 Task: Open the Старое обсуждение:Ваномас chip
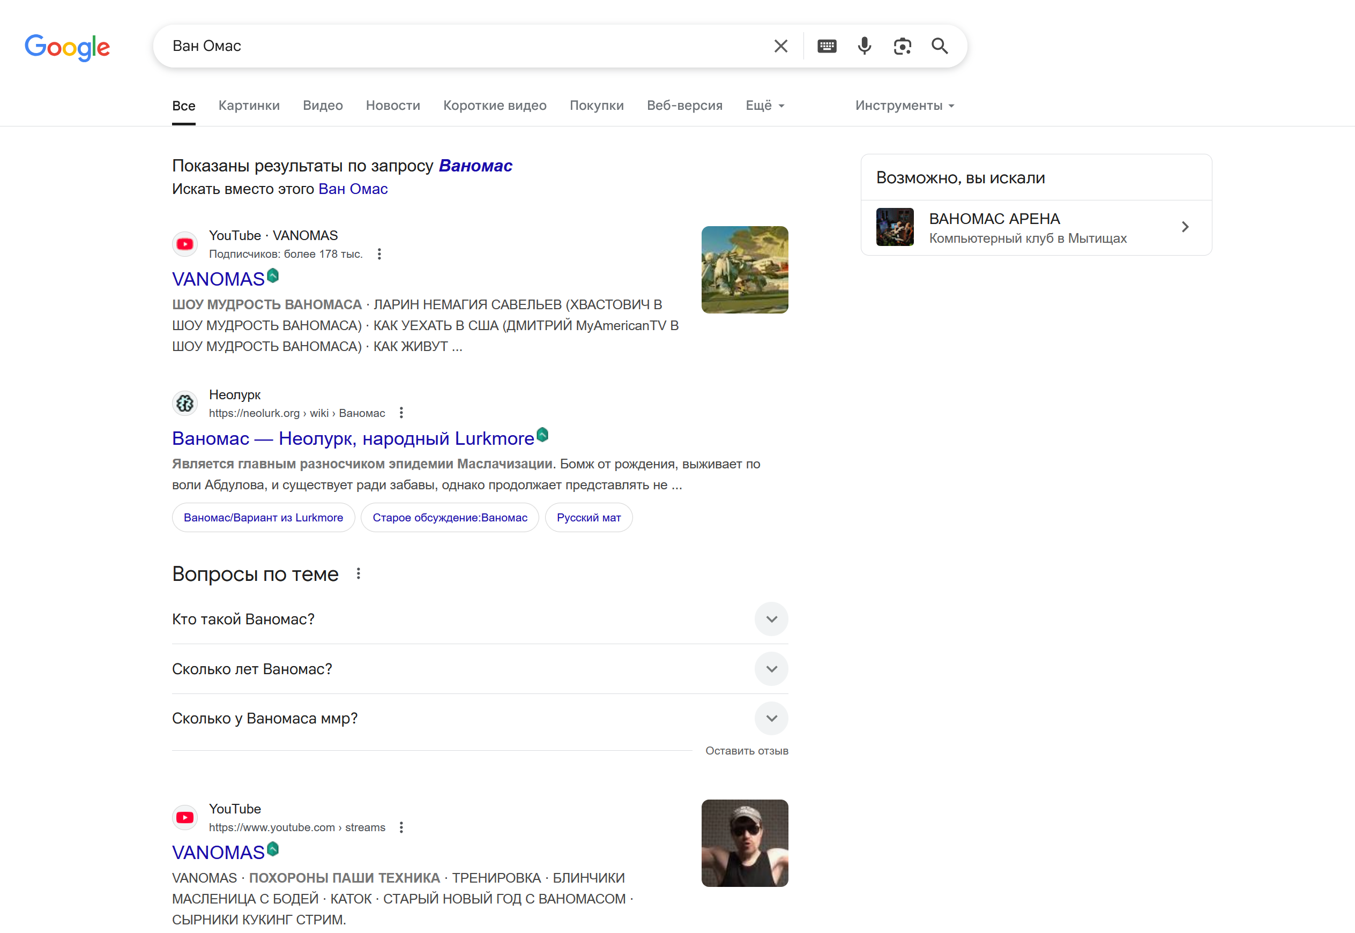coord(450,518)
